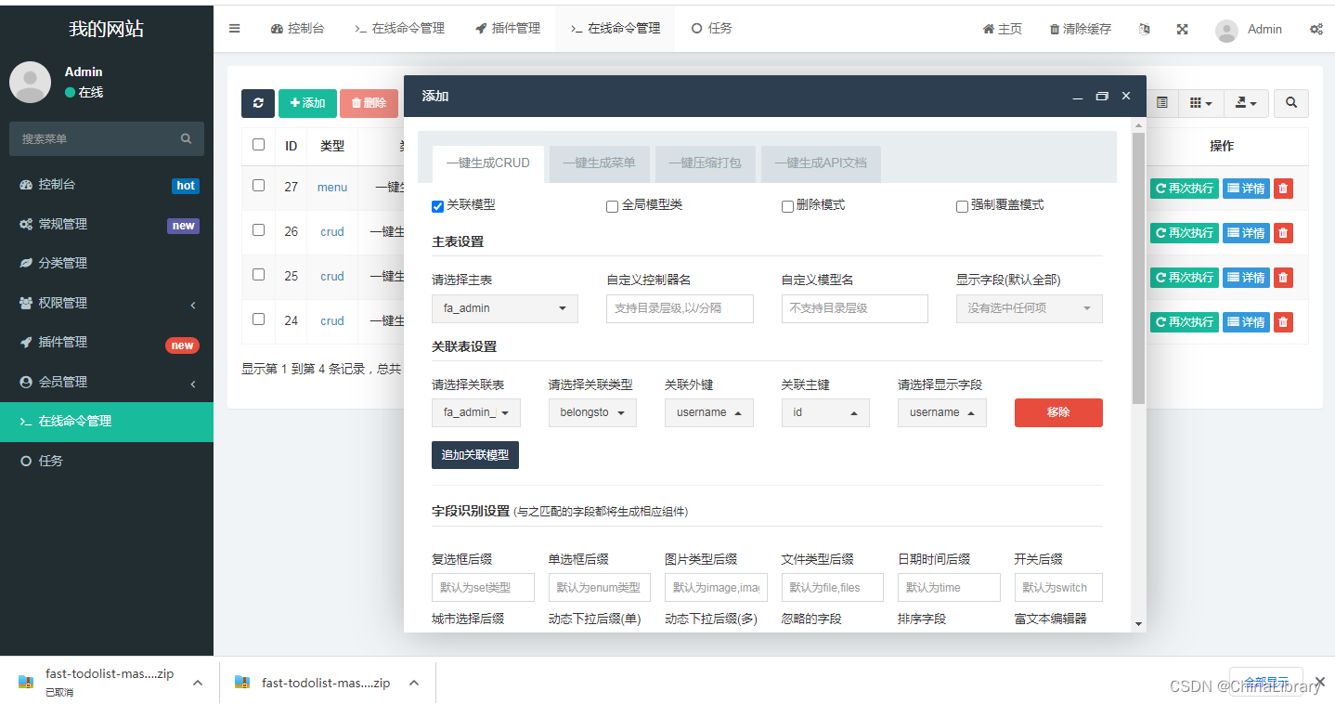This screenshot has height=704, width=1335.
Task: Delete row 26 with red trash icon
Action: click(x=1283, y=233)
